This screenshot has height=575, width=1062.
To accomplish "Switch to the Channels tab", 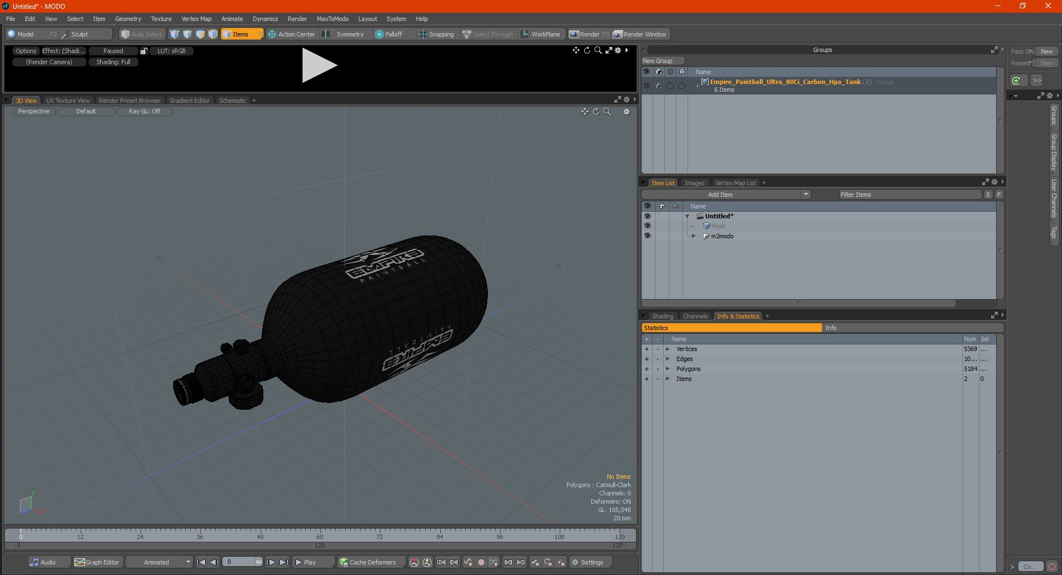I will 695,316.
